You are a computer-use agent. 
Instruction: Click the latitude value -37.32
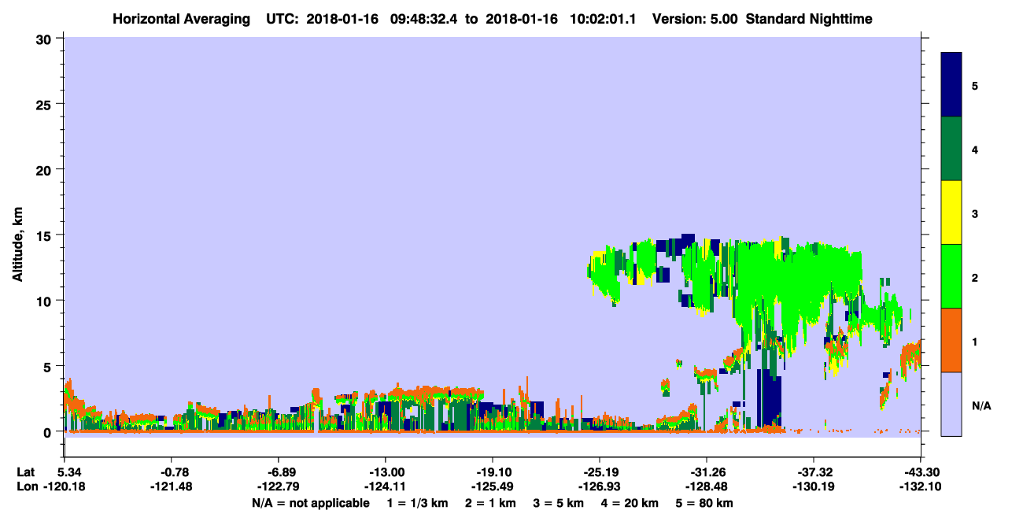(x=814, y=472)
